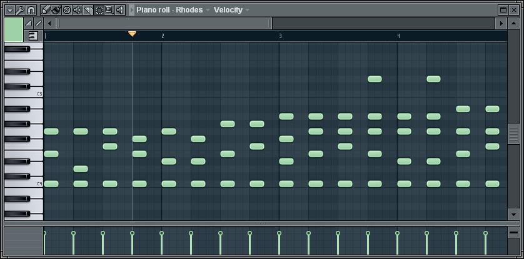Click the small play arrow before the title
524x259 pixels.
coord(132,10)
